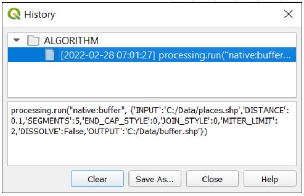The height and width of the screenshot is (196, 304).
Task: Dismiss the History window with the X
Action: click(x=288, y=14)
